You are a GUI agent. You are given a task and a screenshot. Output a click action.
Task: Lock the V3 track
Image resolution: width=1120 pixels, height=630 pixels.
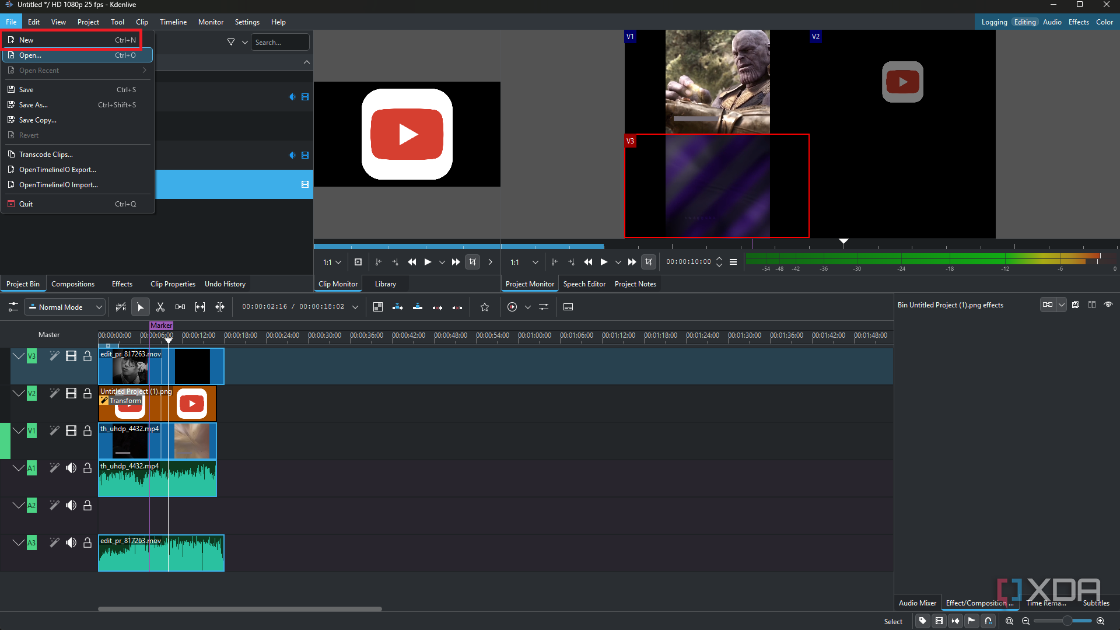tap(87, 356)
